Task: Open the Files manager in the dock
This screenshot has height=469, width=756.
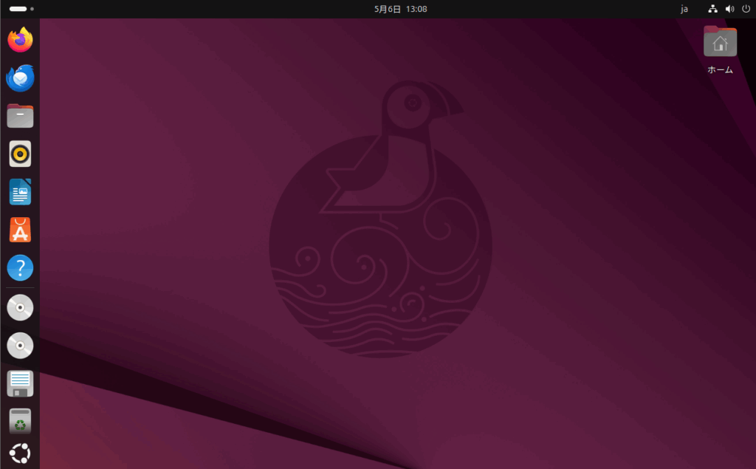Action: (20, 116)
